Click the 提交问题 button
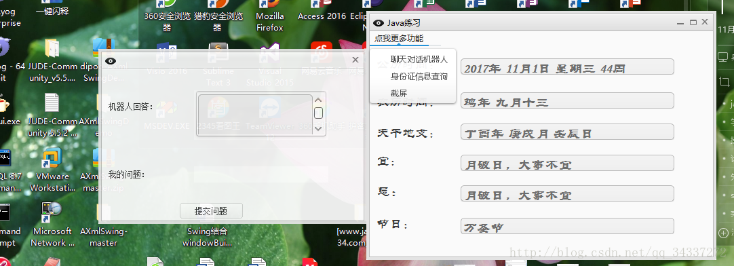Viewport: 734px width, 266px height. [211, 211]
